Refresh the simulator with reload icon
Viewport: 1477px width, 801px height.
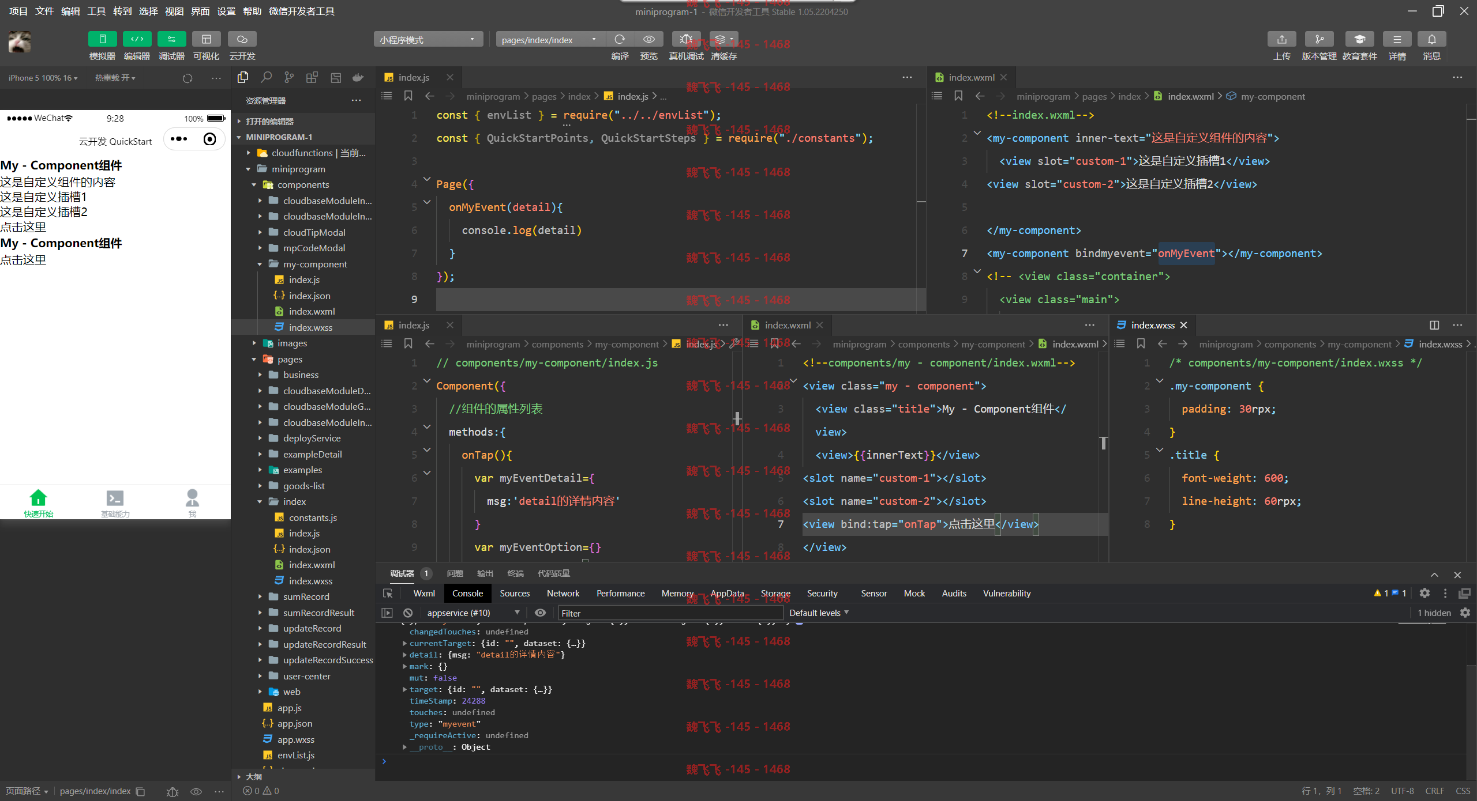click(x=188, y=78)
